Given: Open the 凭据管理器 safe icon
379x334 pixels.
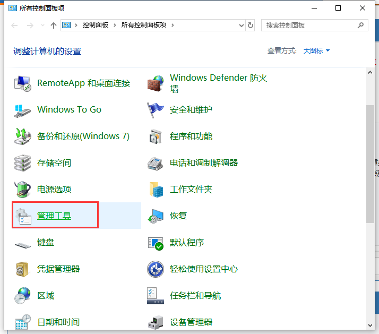Looking at the screenshot, I should [x=23, y=269].
